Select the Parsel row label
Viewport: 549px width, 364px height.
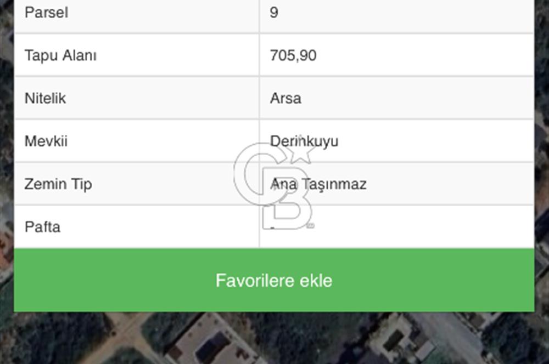point(47,12)
